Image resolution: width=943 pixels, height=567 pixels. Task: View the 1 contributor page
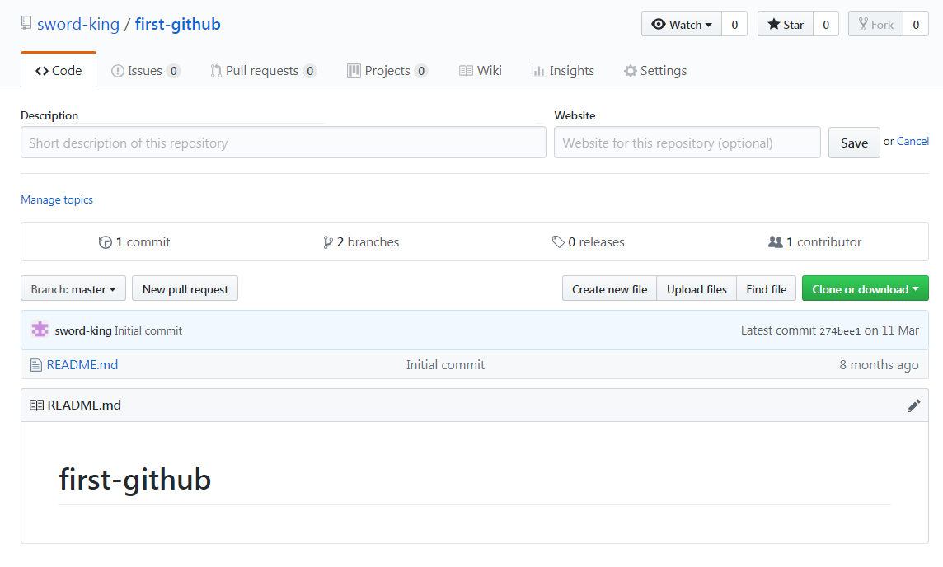click(815, 241)
